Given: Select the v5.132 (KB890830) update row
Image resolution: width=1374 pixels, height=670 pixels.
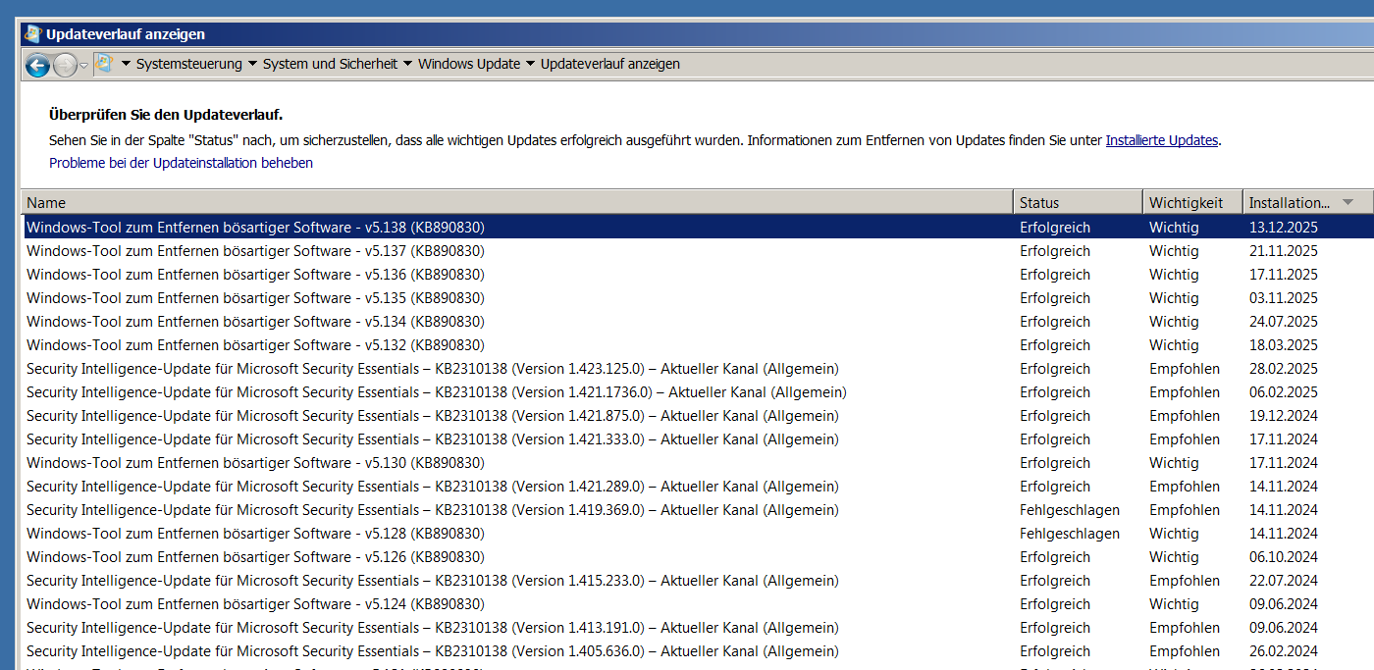Looking at the screenshot, I should pos(698,345).
